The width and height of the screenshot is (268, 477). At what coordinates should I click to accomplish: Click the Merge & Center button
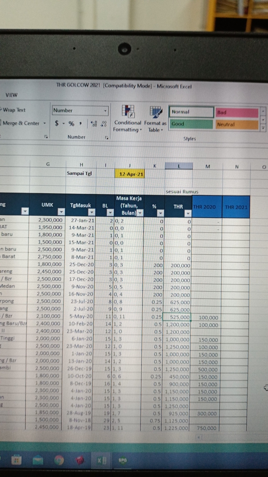20,123
